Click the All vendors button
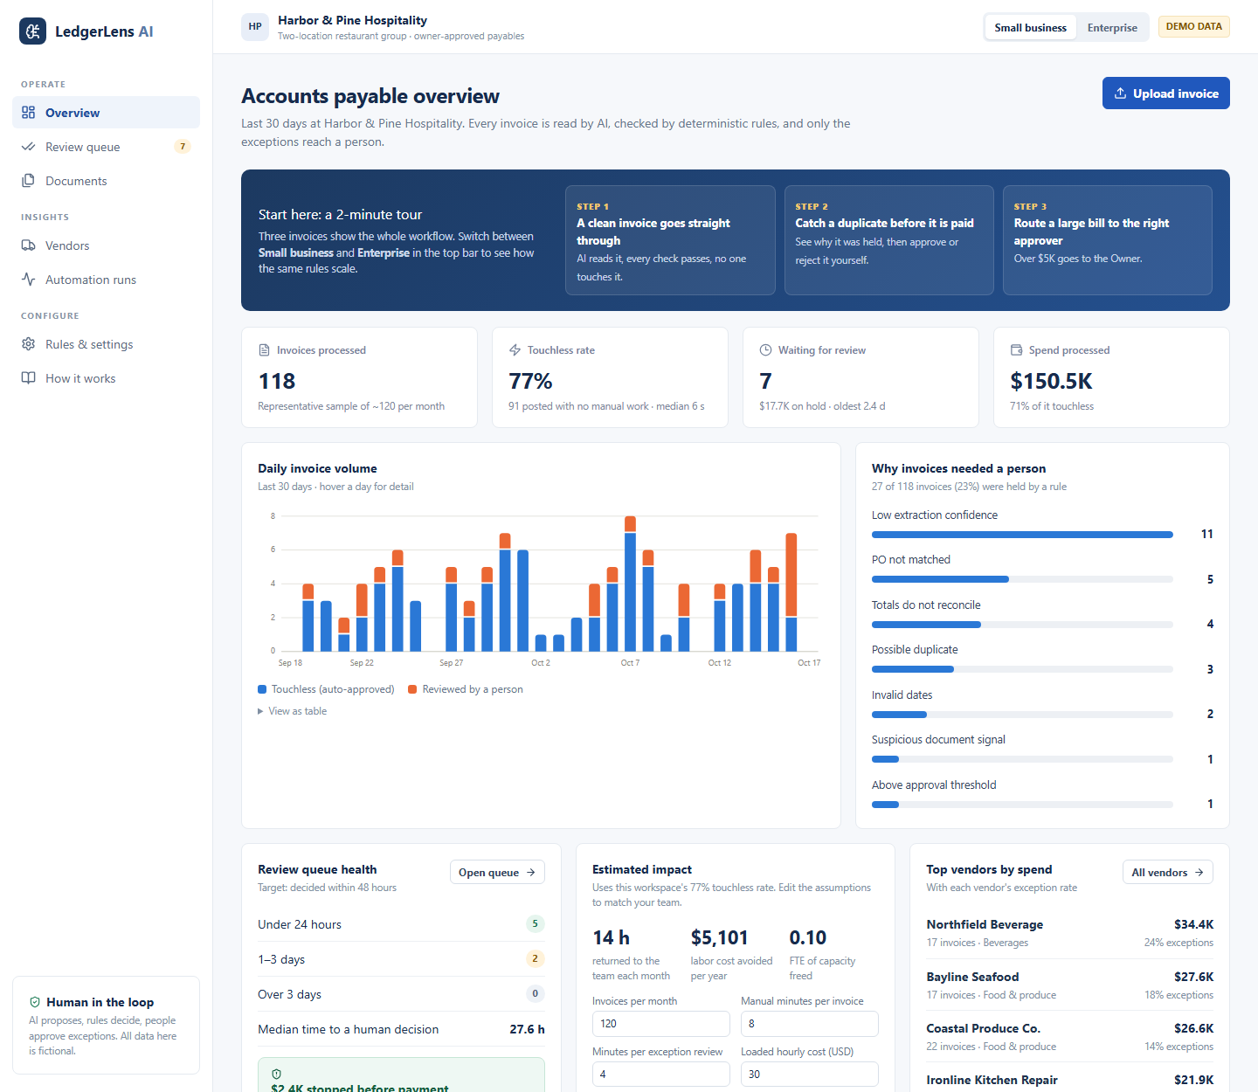 pos(1167,872)
